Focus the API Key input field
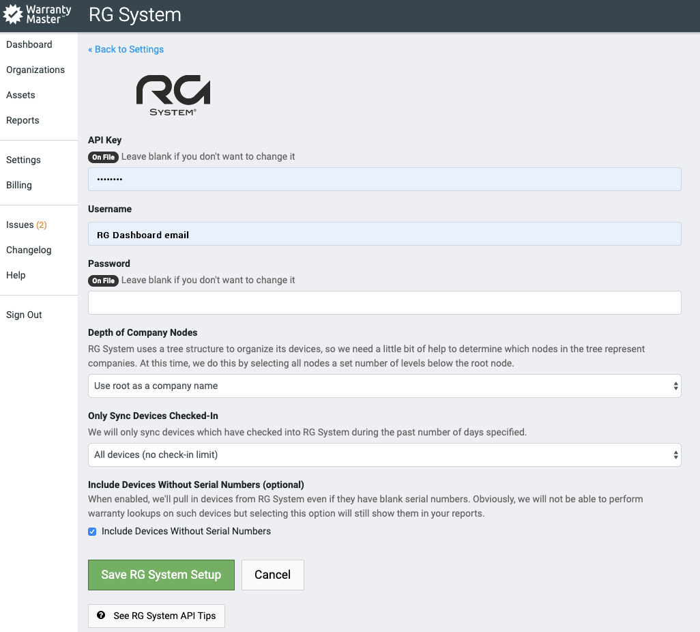 coord(384,179)
